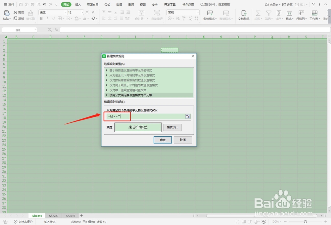
Task: Open the quick access toolbar customize dropdown
Action: click(x=56, y=4)
